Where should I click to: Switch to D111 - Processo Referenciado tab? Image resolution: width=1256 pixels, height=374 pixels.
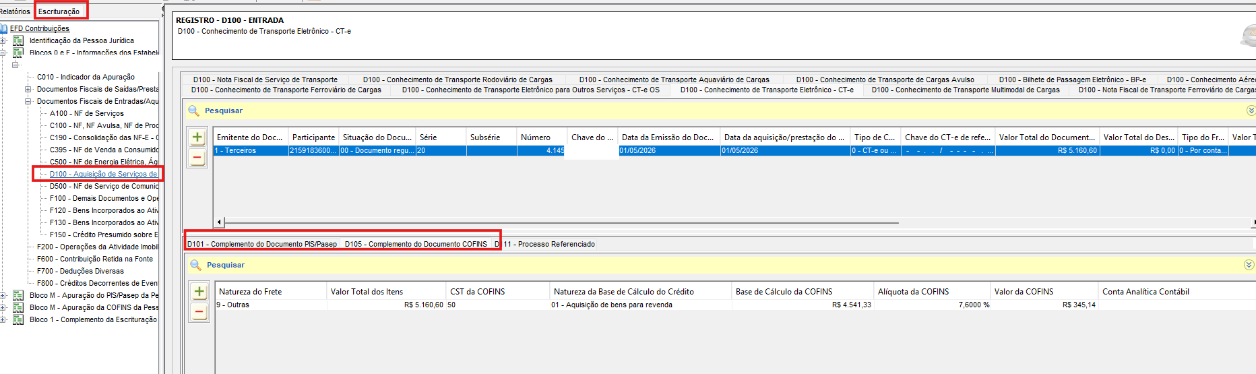(546, 244)
